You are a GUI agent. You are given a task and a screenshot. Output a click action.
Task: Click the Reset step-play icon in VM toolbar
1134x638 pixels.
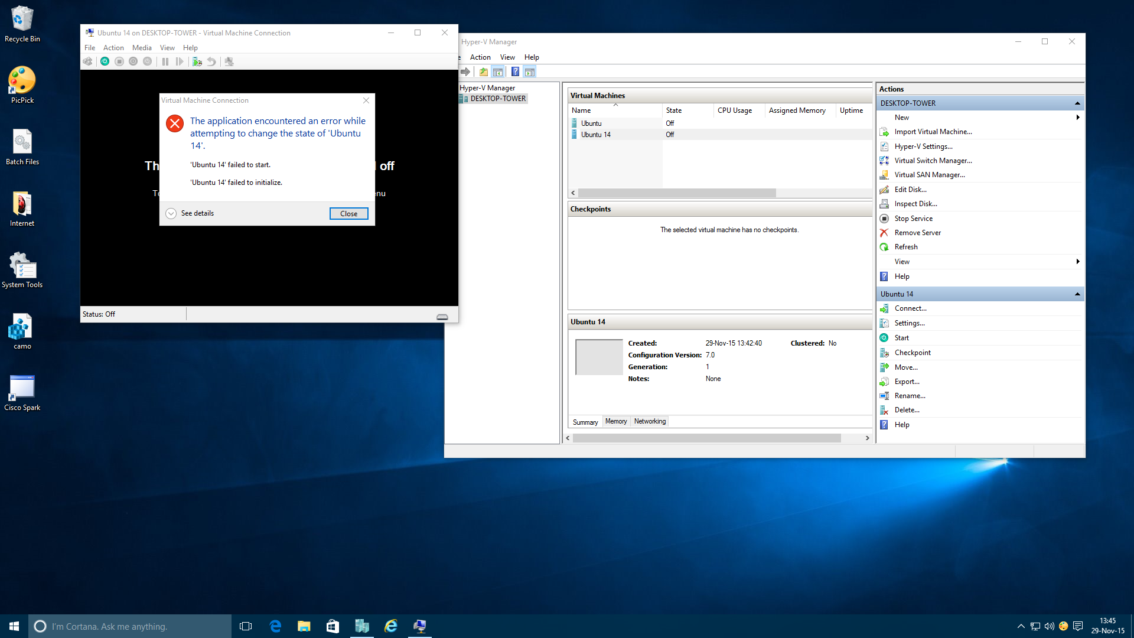(x=180, y=61)
